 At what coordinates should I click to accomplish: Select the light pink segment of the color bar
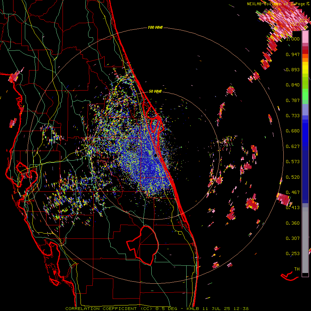point(305,37)
